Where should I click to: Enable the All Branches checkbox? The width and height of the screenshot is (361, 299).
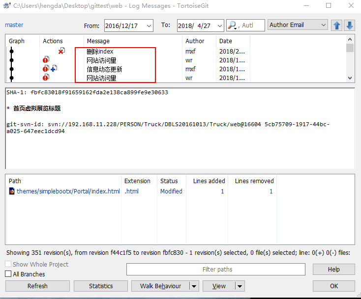pos(8,274)
